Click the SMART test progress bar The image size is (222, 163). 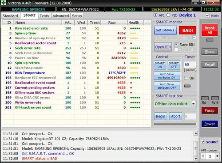pyautogui.click(x=175, y=124)
